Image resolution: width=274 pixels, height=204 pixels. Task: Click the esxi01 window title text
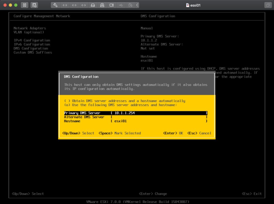(195, 5)
